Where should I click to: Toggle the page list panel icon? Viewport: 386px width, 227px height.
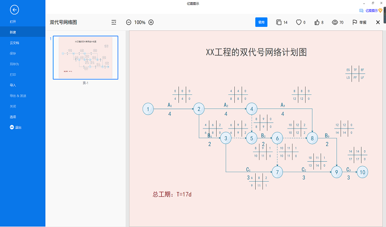coord(114,22)
